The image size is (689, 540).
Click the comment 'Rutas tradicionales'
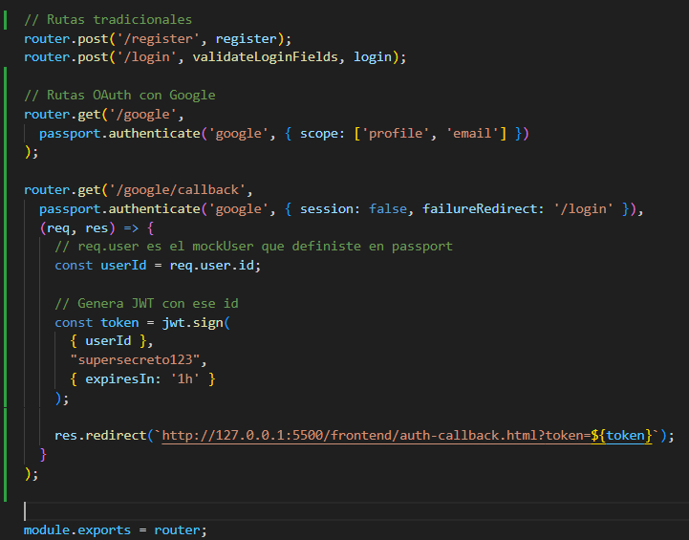(108, 20)
